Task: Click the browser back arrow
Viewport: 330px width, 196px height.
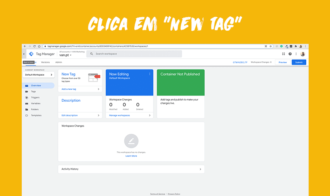Action: 25,46
